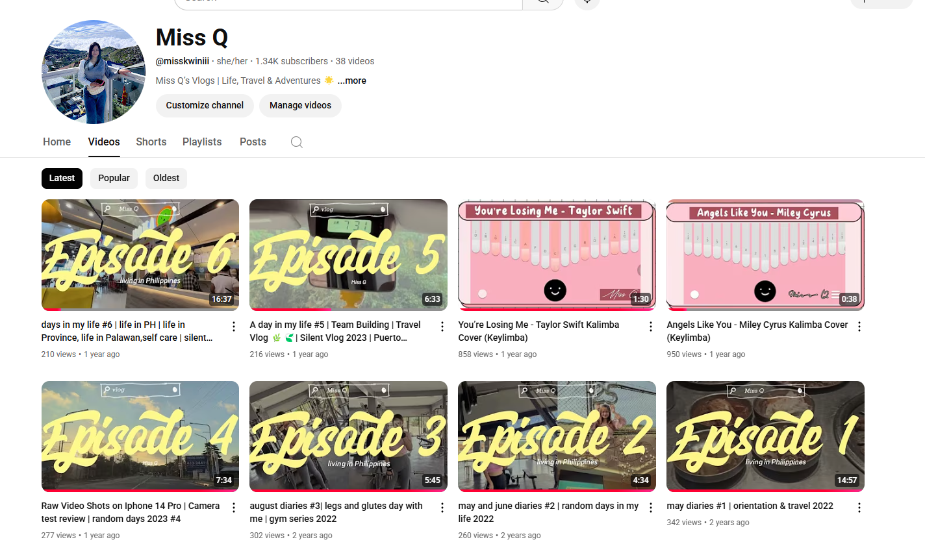This screenshot has width=925, height=544.
Task: Open august diaries #3 legs and glutes title
Action: 336,512
